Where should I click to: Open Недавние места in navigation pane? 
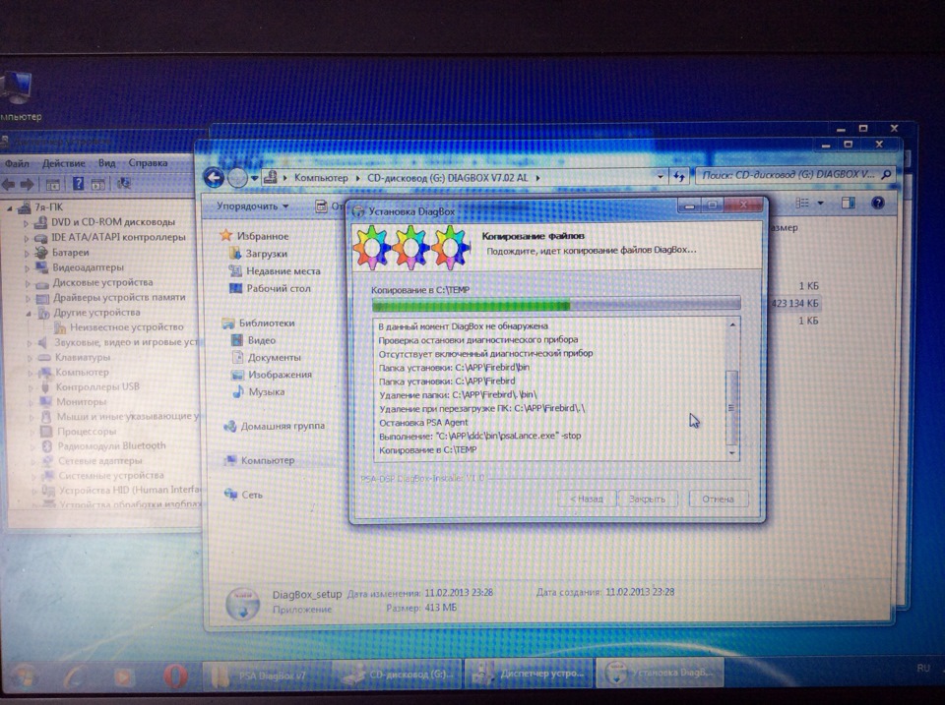point(283,271)
